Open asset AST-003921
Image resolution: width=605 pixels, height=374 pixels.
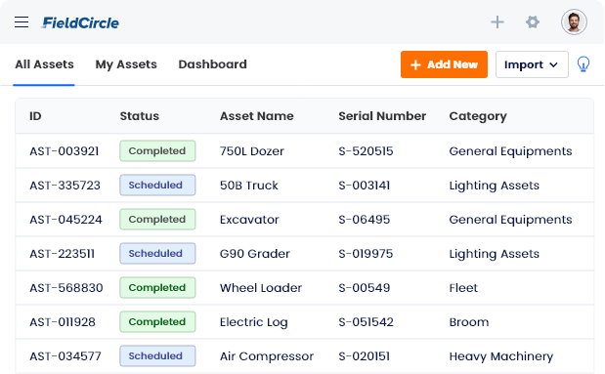point(65,151)
